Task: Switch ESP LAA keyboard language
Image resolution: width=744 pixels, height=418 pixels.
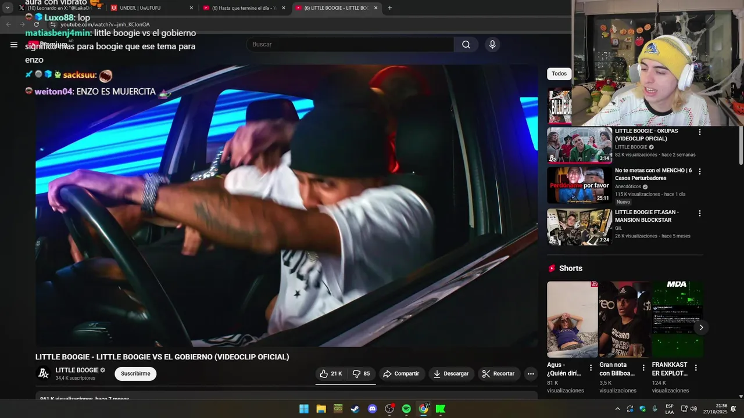Action: (x=670, y=409)
